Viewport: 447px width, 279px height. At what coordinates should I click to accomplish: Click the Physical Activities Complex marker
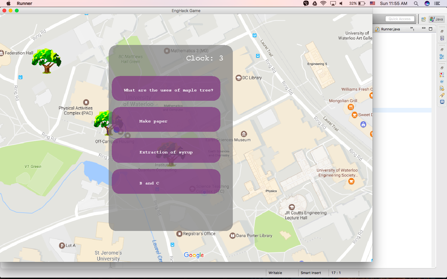coord(86,102)
